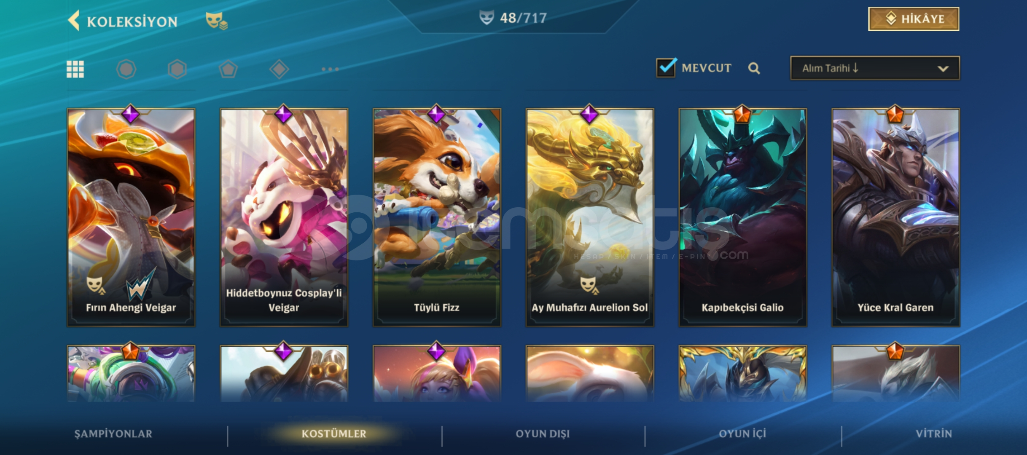Click the HİKÂYE button
Viewport: 1027px width, 455px height.
coord(914,19)
